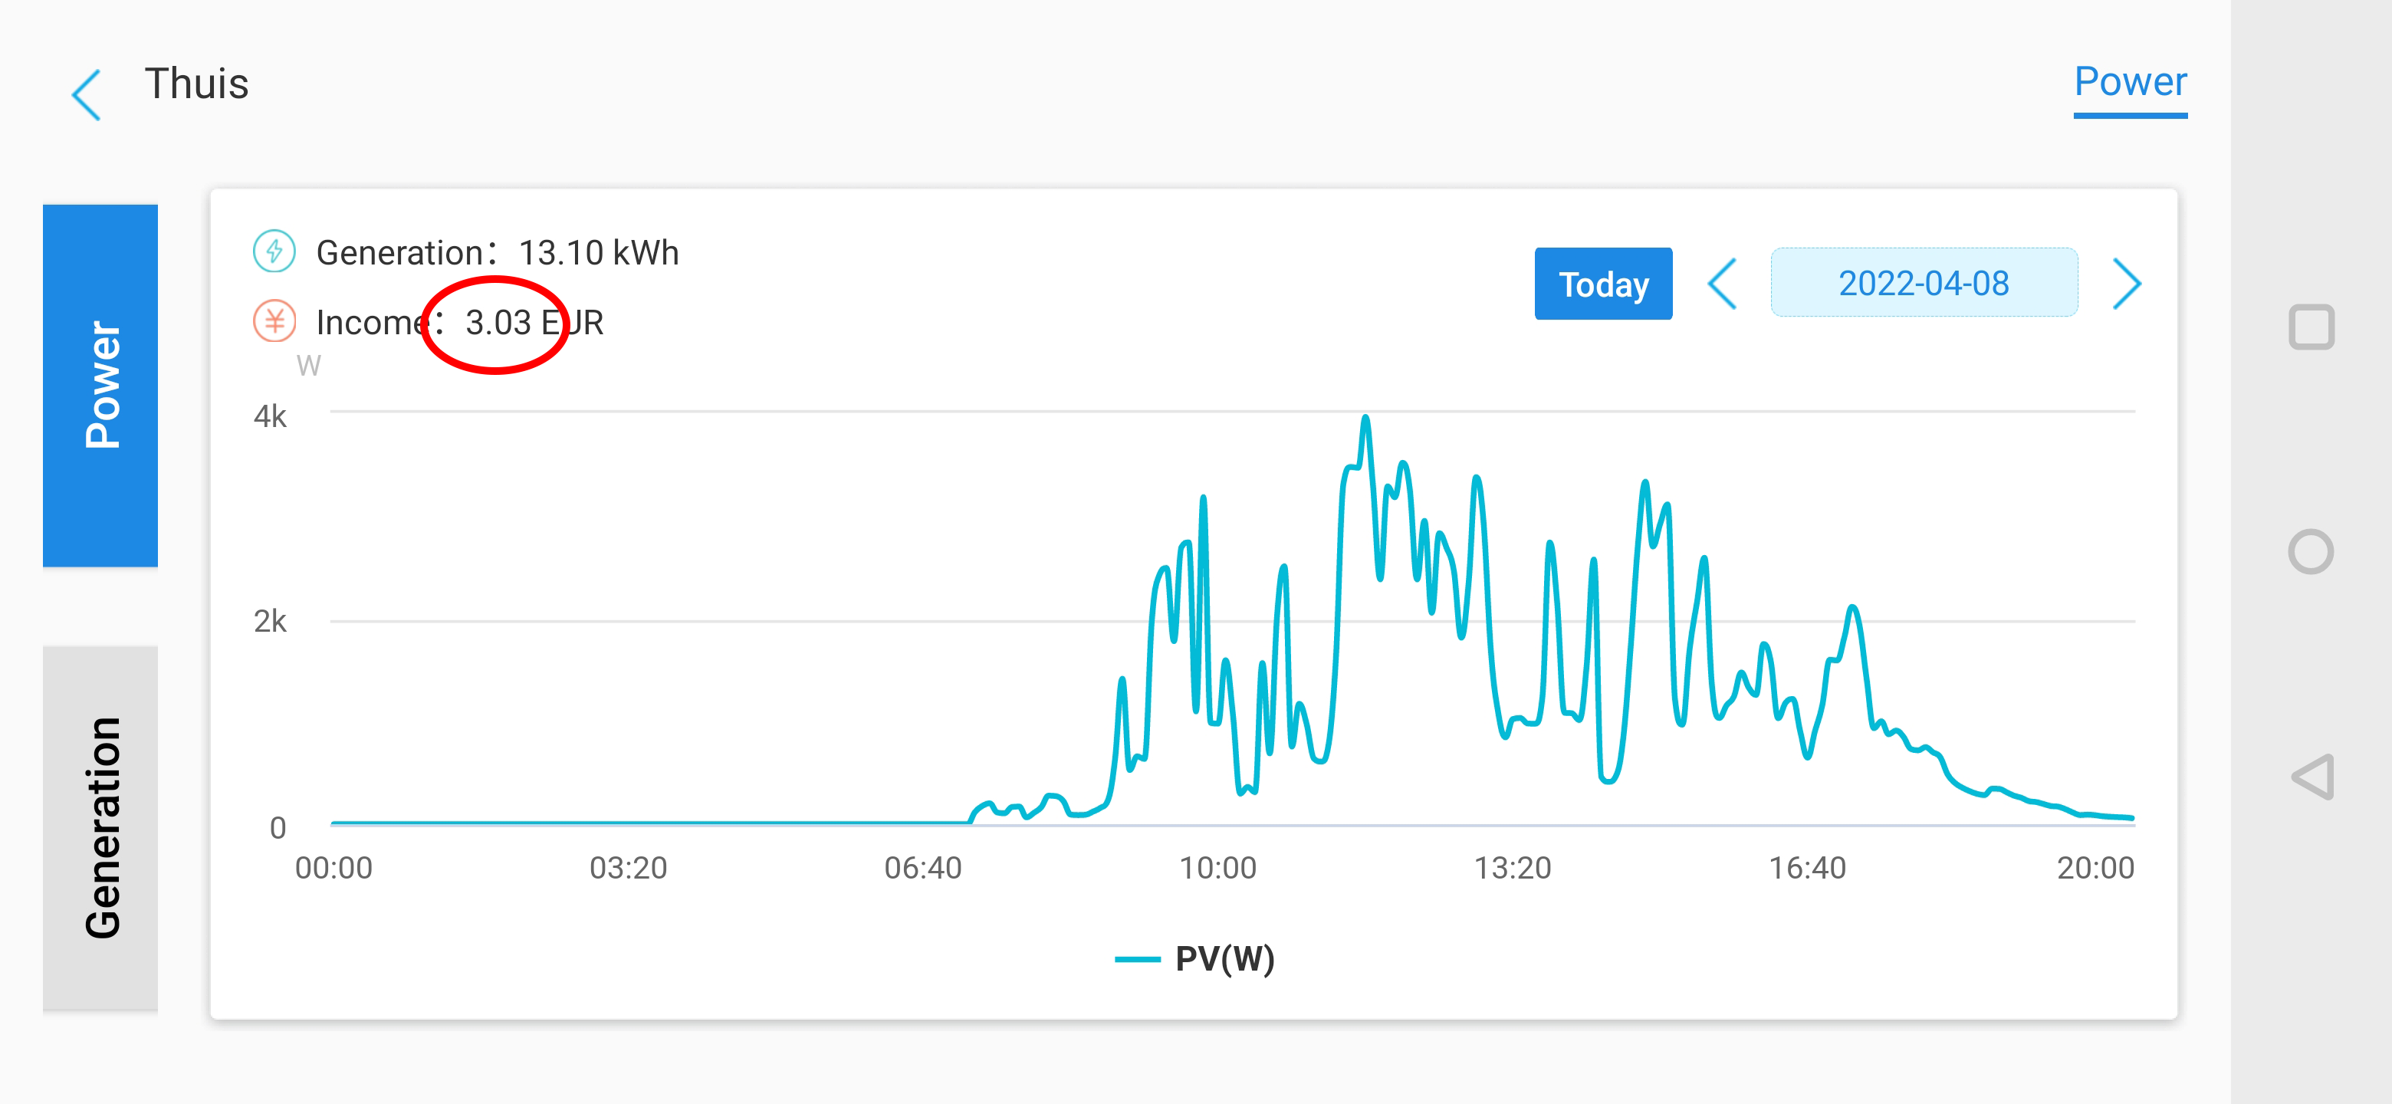Switch to the Generation side tab
Viewport: 2392px width, 1104px height.
(x=100, y=826)
